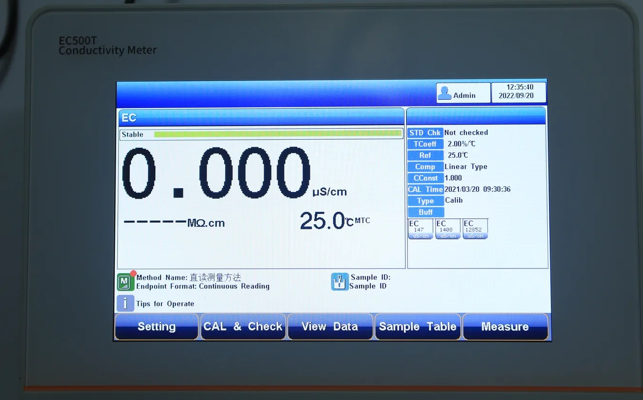Start measurement with Measure button
The width and height of the screenshot is (643, 400).
[x=505, y=326]
